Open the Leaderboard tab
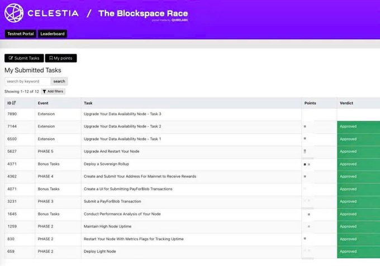This screenshot has height=266, width=380. 53,34
